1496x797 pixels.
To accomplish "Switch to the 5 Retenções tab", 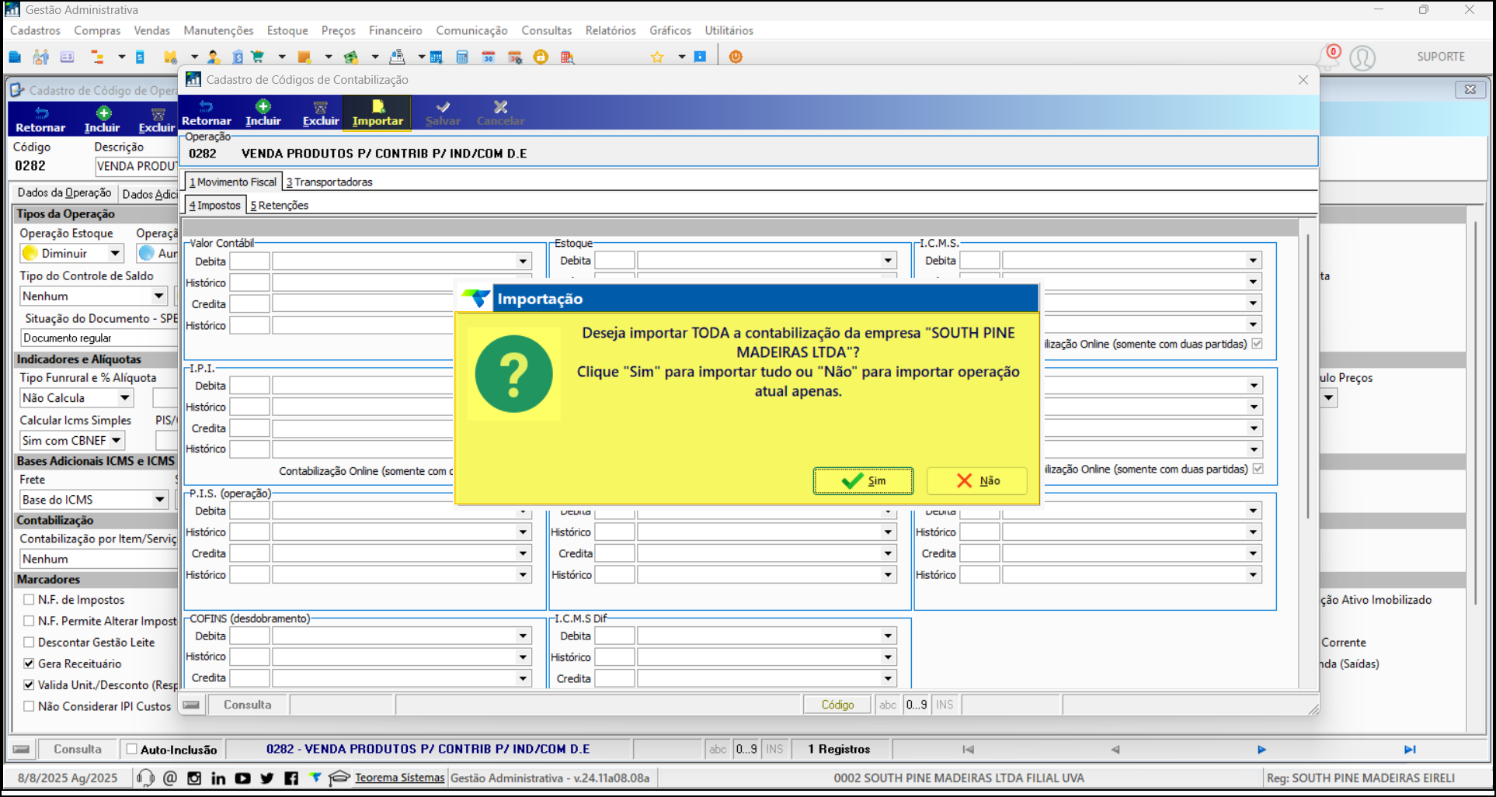I will click(x=279, y=205).
